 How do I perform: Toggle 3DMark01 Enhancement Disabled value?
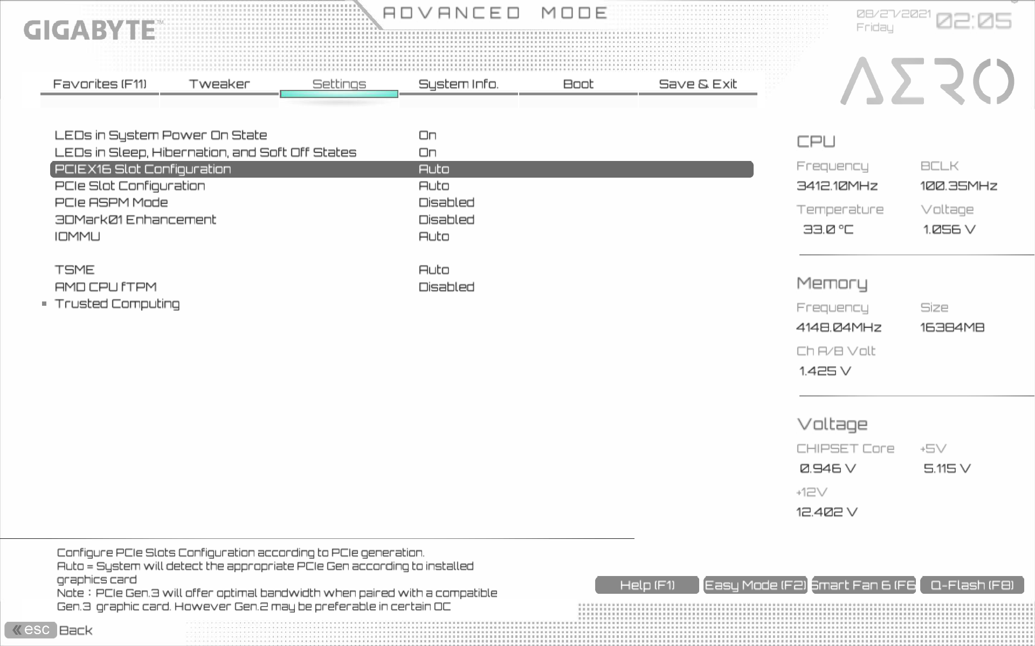click(x=446, y=220)
